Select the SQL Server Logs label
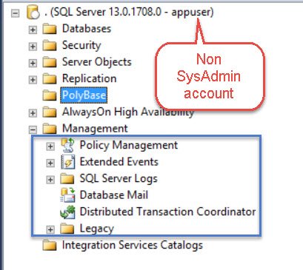Screen dimensions: 303x270 pyautogui.click(x=119, y=178)
